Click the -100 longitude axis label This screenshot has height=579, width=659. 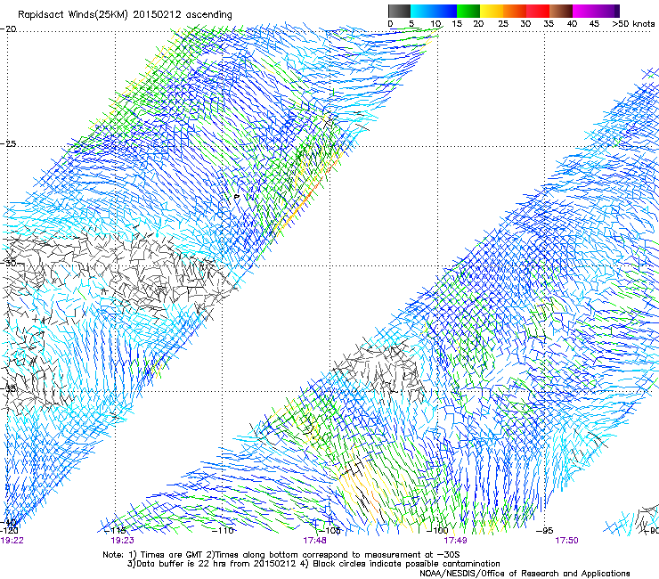pos(437,531)
